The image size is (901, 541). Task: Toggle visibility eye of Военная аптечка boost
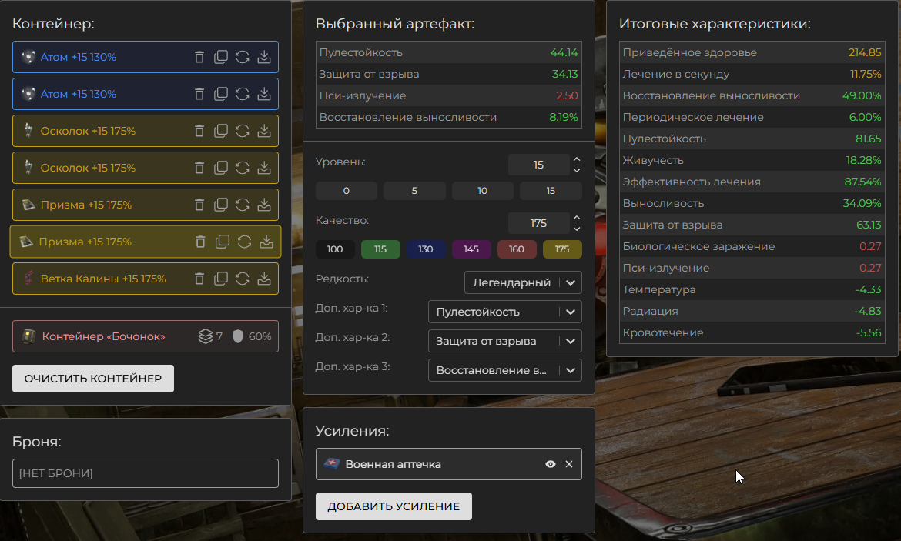551,464
